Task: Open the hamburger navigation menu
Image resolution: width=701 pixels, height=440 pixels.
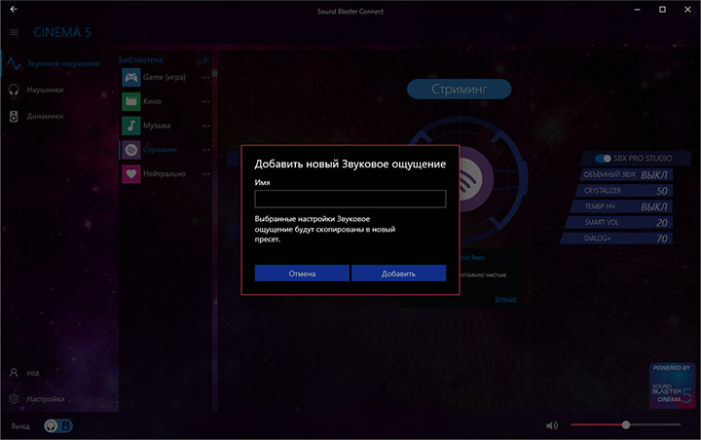Action: coord(14,32)
